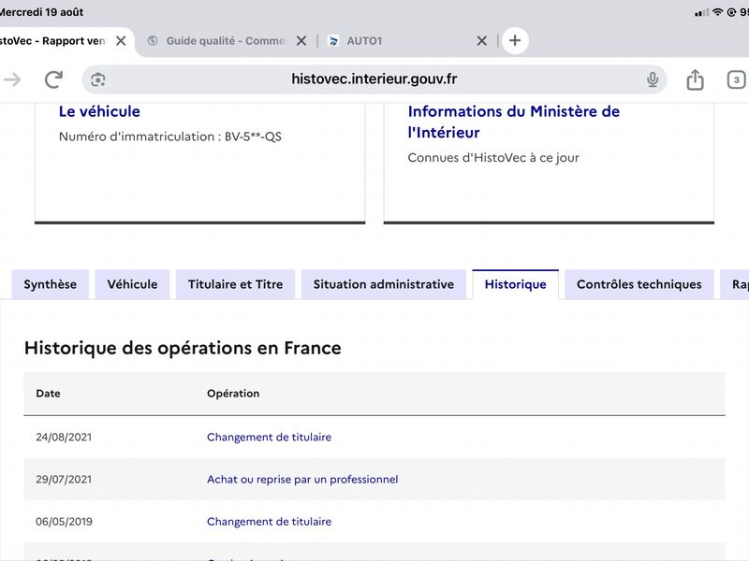
Task: Click the Numéro d'immatriculation BV-5**-QS text
Action: pos(170,137)
